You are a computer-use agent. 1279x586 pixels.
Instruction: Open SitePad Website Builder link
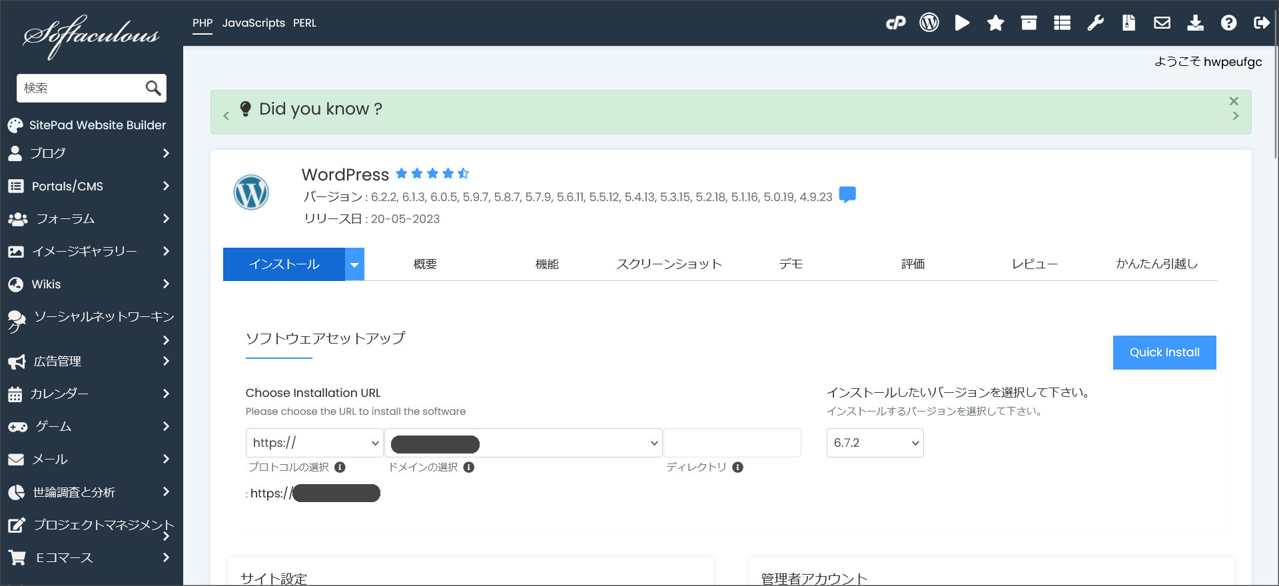tap(97, 125)
